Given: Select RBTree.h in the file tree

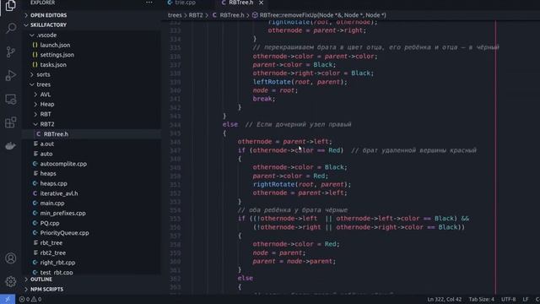Looking at the screenshot, I should coord(56,134).
